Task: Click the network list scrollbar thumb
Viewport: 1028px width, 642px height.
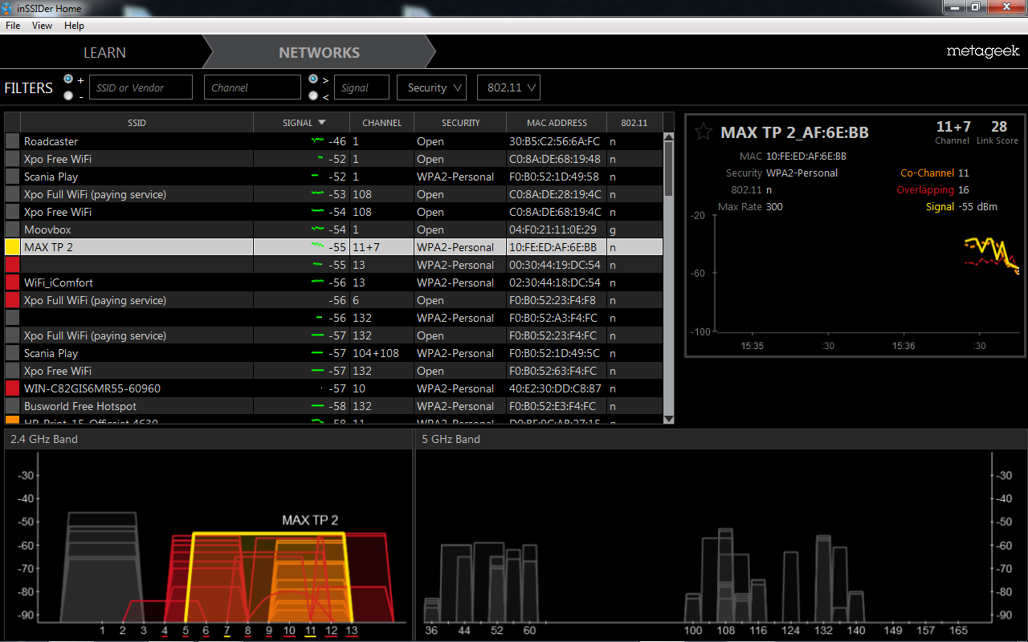Action: tap(669, 169)
